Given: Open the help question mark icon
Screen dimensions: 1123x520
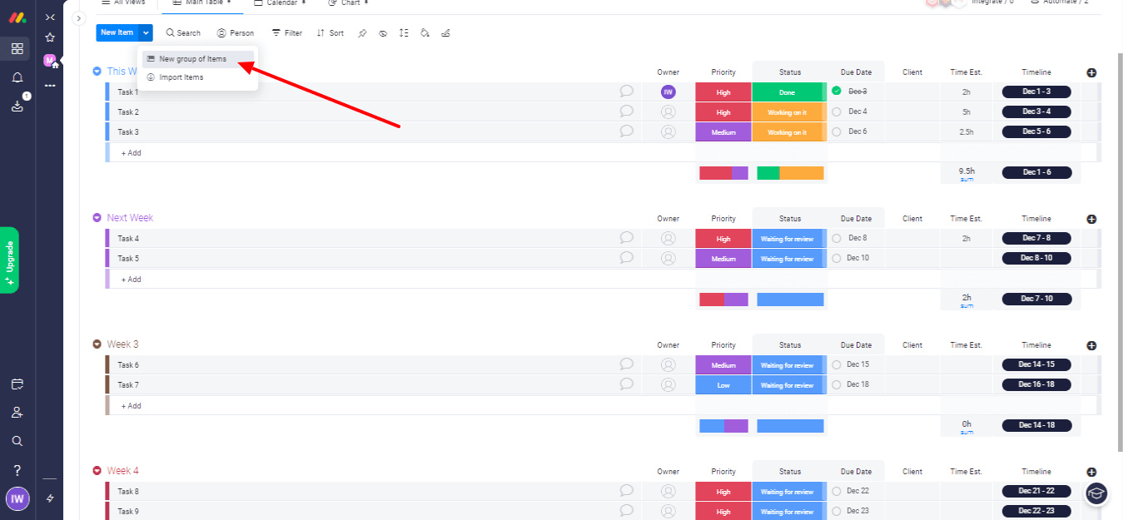Looking at the screenshot, I should point(17,470).
